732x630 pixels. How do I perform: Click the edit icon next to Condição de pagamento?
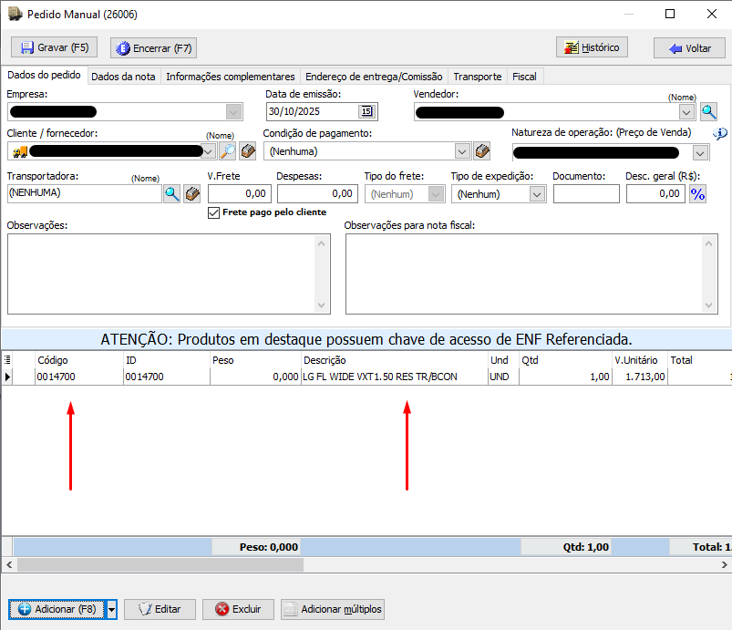point(482,151)
